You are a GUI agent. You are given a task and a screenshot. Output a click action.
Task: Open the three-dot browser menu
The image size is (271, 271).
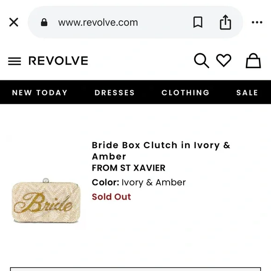tap(257, 22)
